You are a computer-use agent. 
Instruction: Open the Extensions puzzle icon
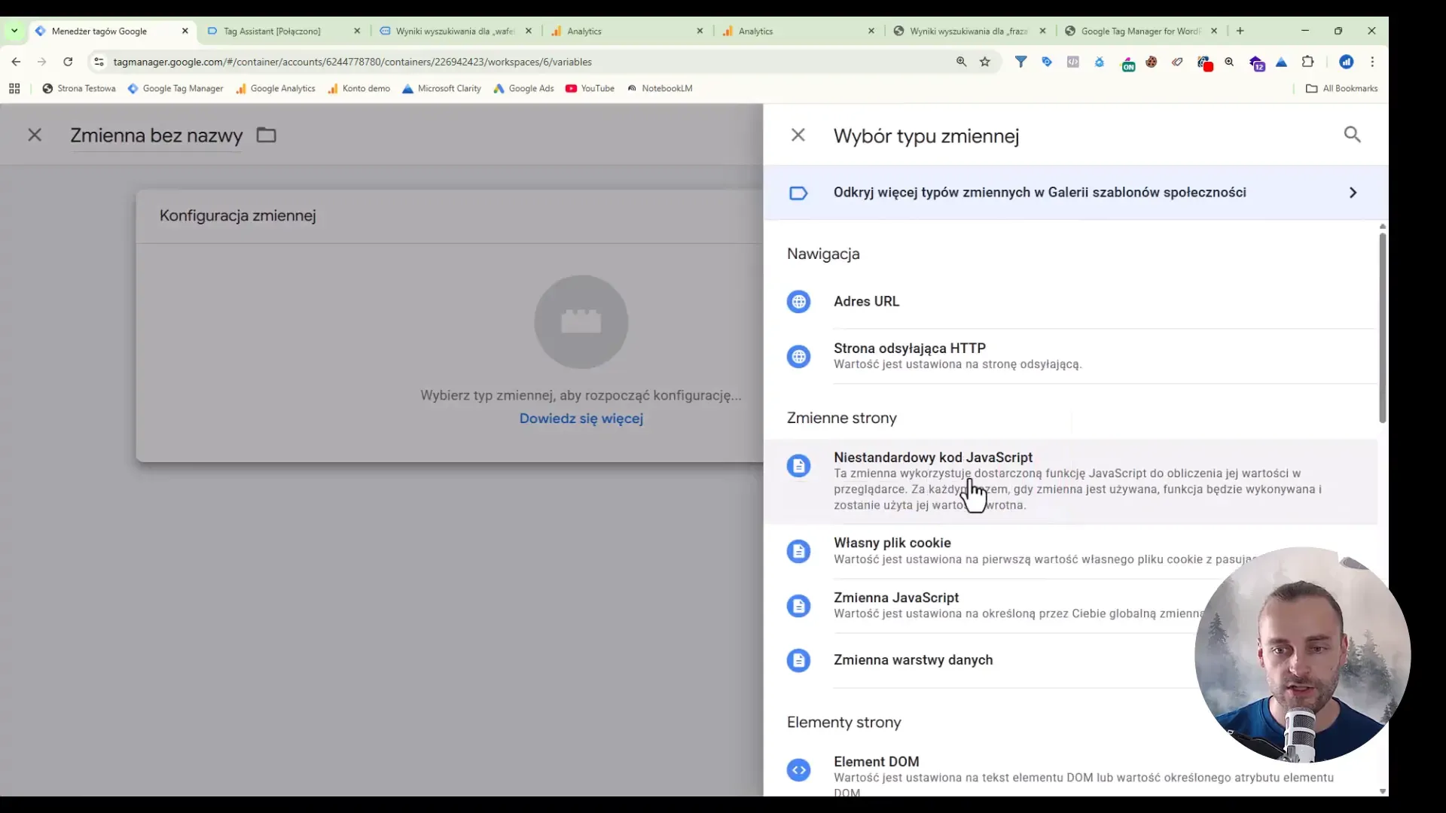tap(1308, 62)
